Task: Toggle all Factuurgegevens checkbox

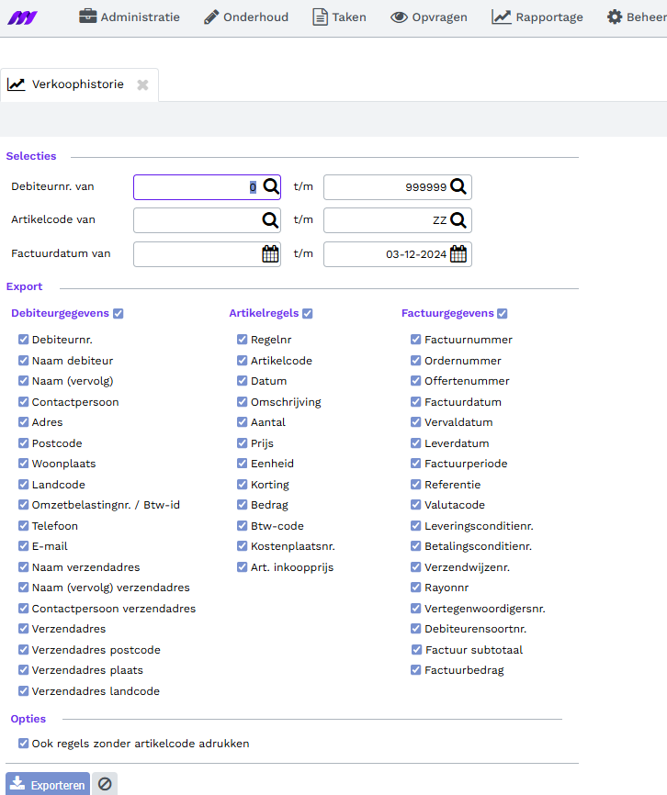Action: point(503,313)
